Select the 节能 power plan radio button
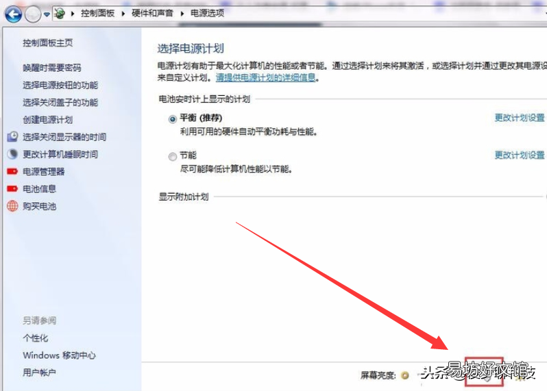Viewport: 547px width, 391px height. (x=172, y=157)
